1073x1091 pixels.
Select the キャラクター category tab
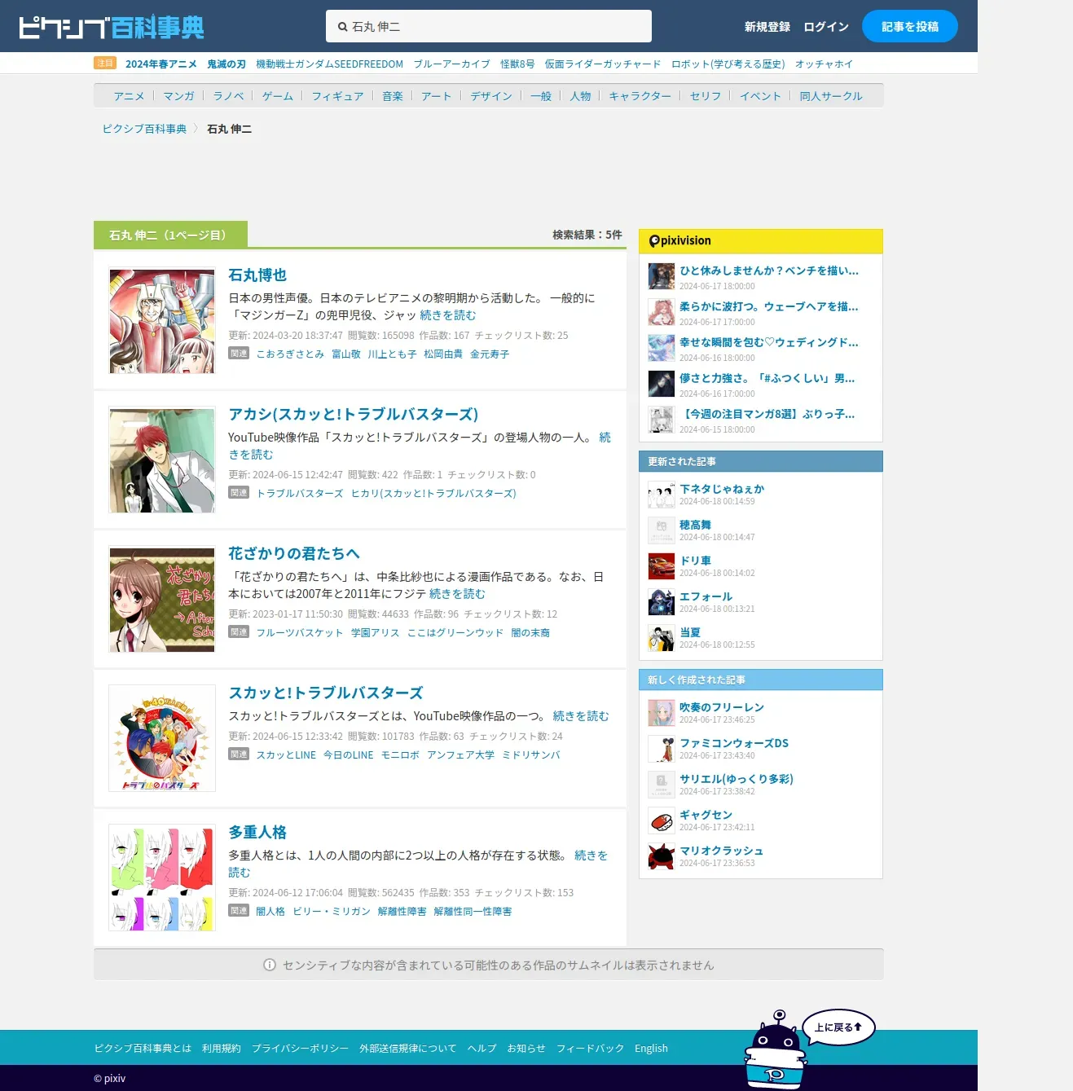640,96
